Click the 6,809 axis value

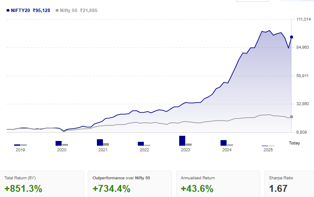point(302,132)
